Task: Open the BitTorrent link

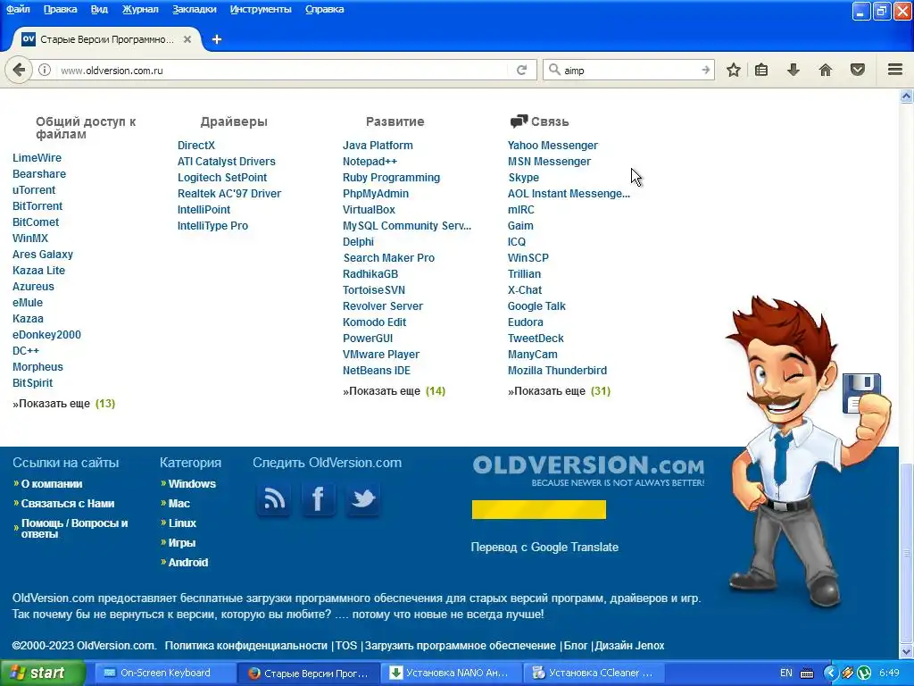Action: [x=37, y=206]
